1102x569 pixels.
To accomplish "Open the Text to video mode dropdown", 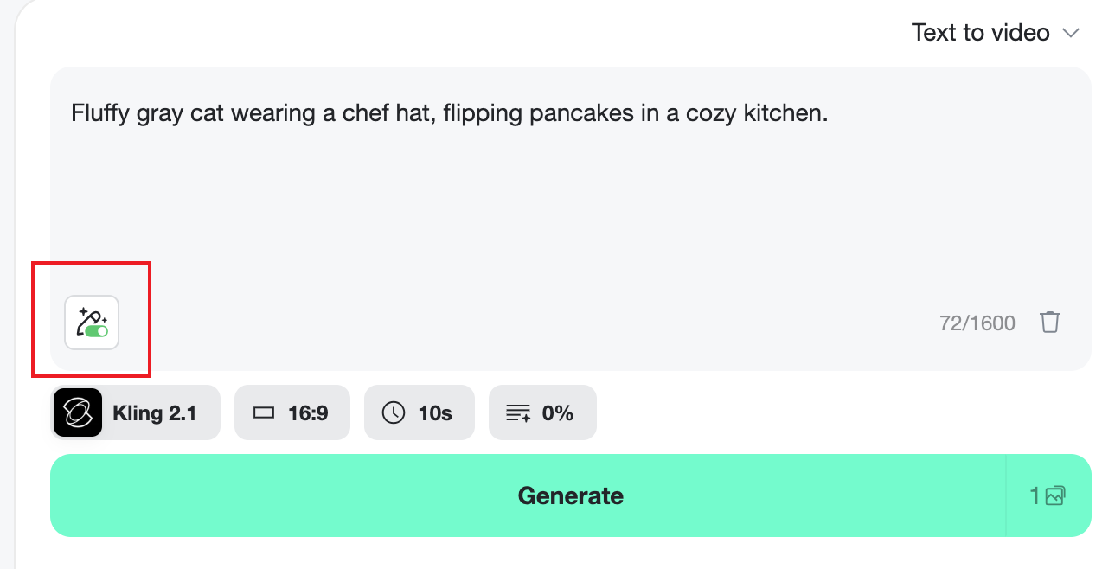I will coord(980,33).
